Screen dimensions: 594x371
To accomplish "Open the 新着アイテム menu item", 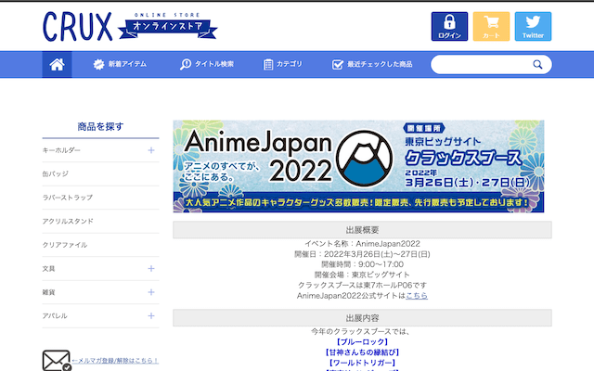I will pos(120,64).
